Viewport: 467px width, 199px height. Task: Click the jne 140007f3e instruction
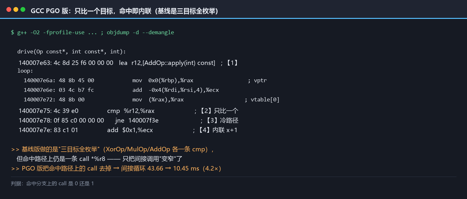tap(137, 121)
